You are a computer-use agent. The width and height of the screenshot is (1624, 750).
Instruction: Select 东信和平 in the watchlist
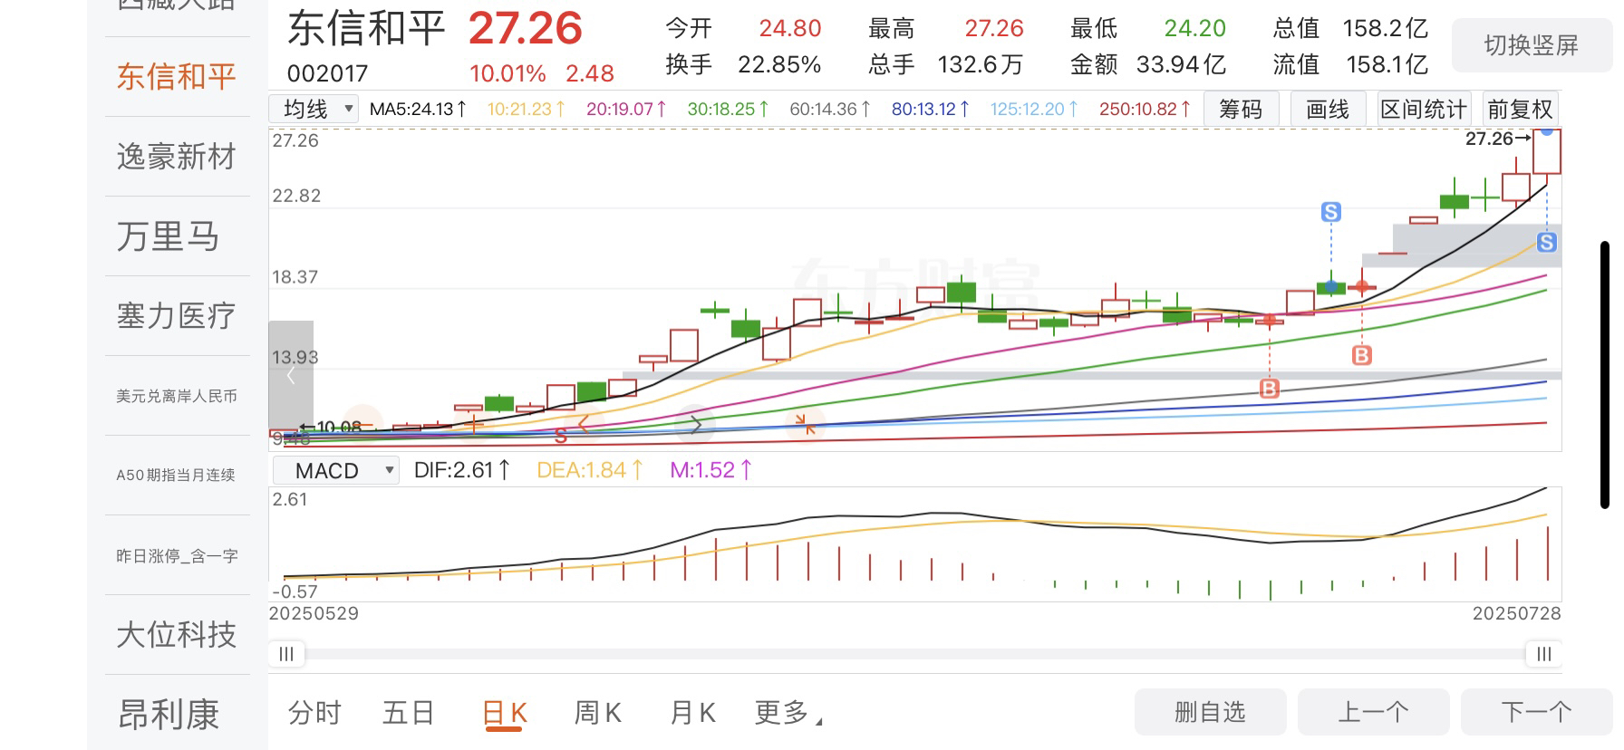click(x=177, y=77)
